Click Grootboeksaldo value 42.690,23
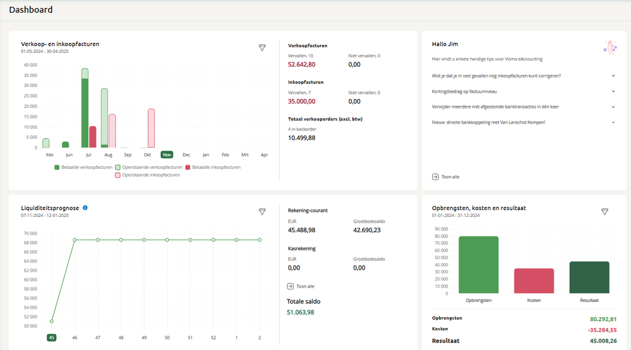Image resolution: width=631 pixels, height=350 pixels. [366, 230]
